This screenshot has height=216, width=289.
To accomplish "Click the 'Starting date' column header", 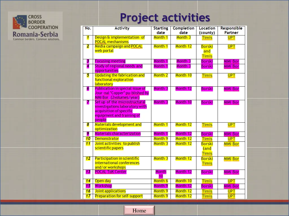I will point(161,30).
